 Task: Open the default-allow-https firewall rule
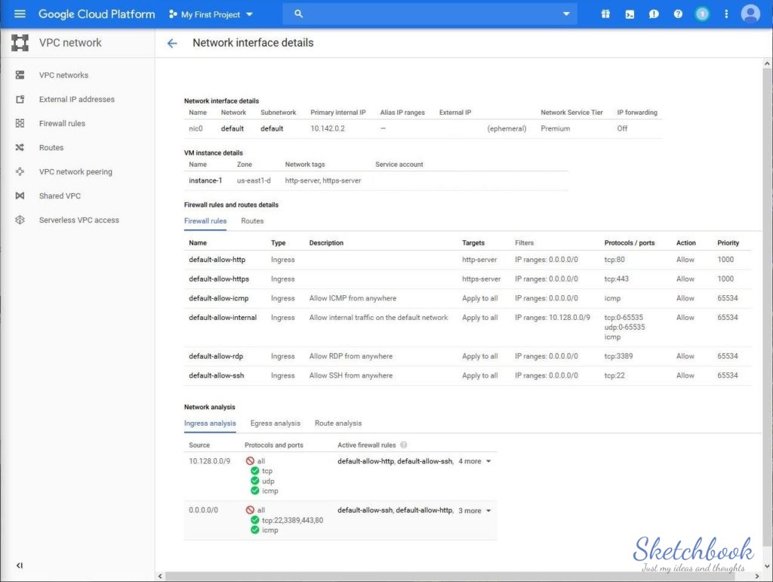pyautogui.click(x=219, y=279)
